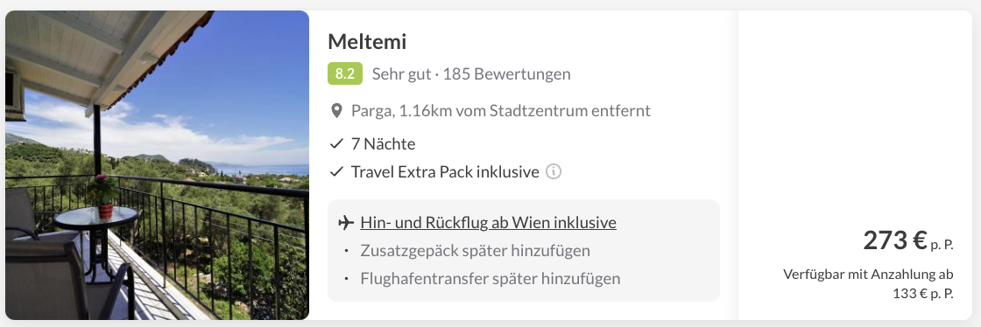981x327 pixels.
Task: Click the 185 Bewertungen reviews text
Action: pyautogui.click(x=507, y=74)
